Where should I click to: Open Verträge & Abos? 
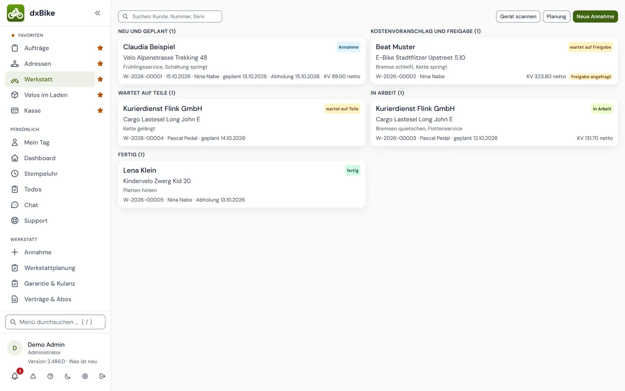point(55,299)
